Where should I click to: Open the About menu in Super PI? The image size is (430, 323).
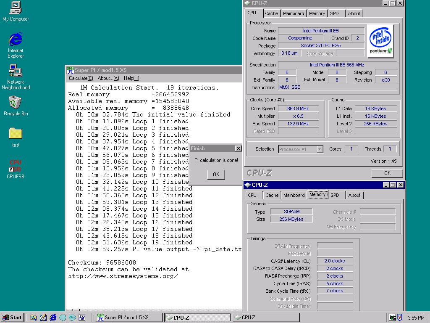(108, 78)
